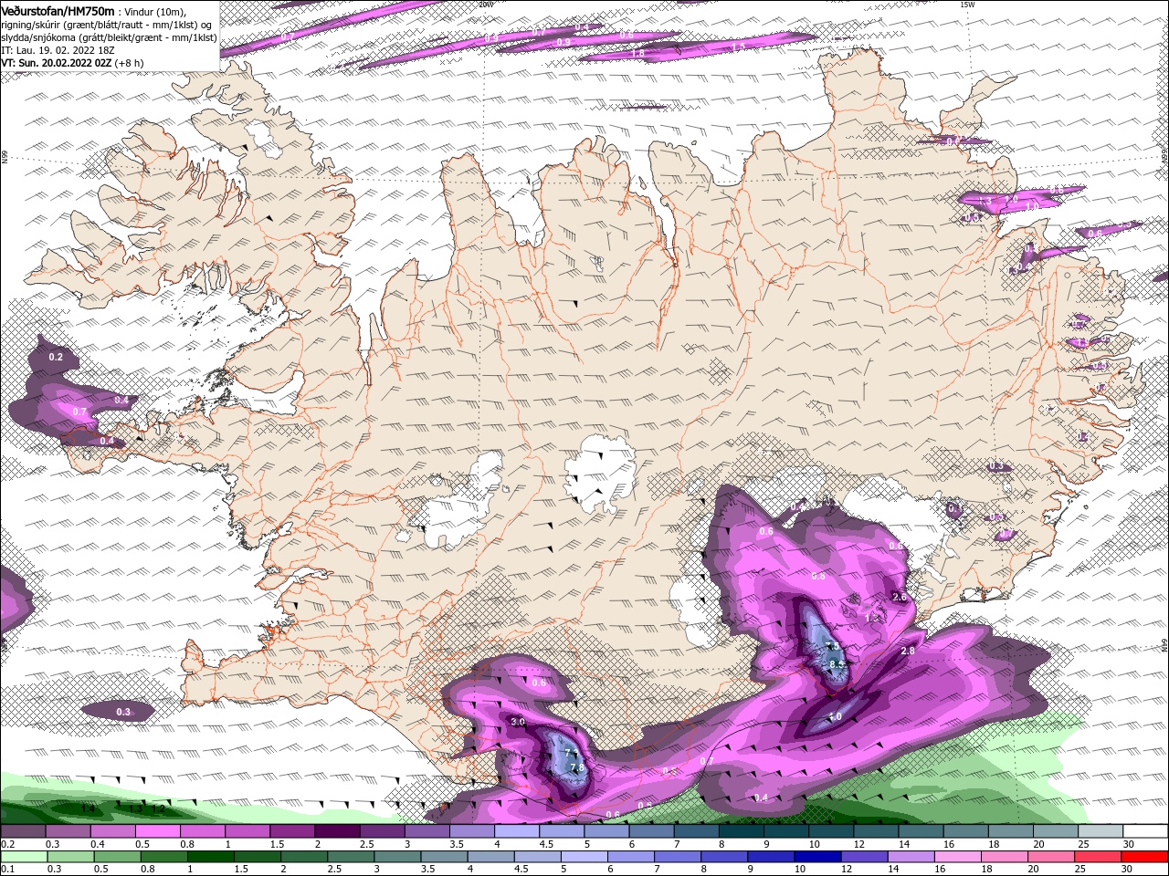Click the Veðurstofan/HM750m title text
This screenshot has width=1169, height=876.
coord(58,11)
